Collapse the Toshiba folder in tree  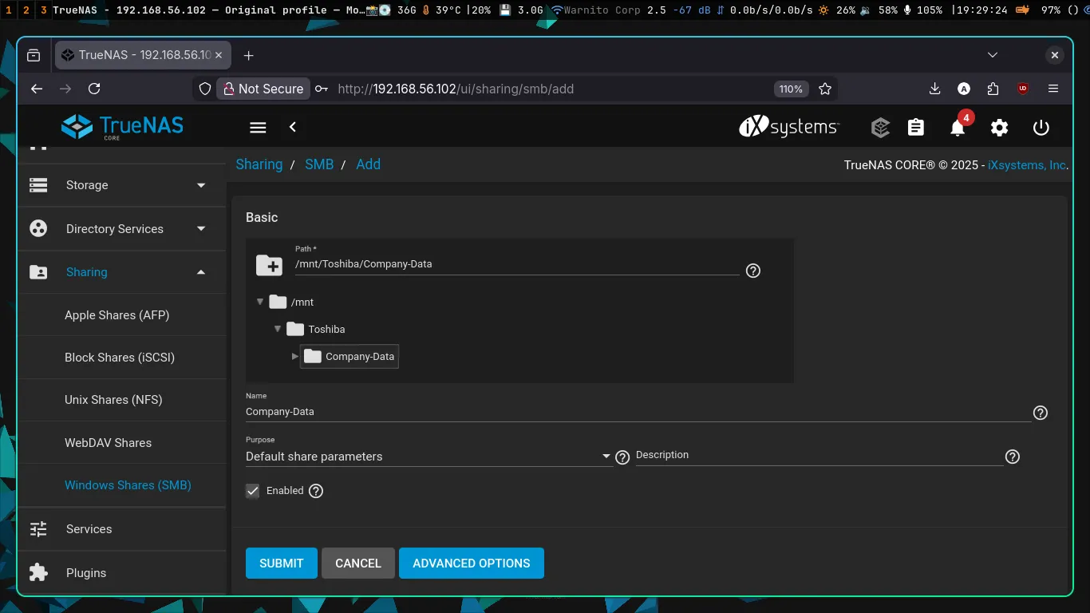(278, 329)
